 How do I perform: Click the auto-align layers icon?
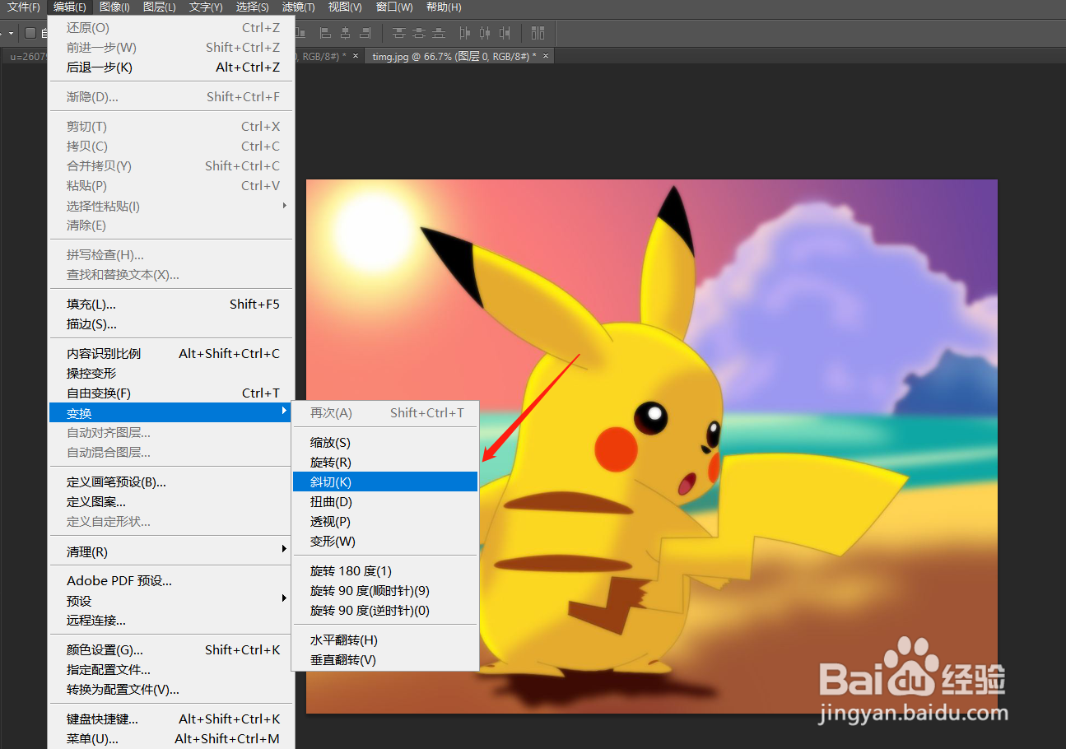pos(538,33)
